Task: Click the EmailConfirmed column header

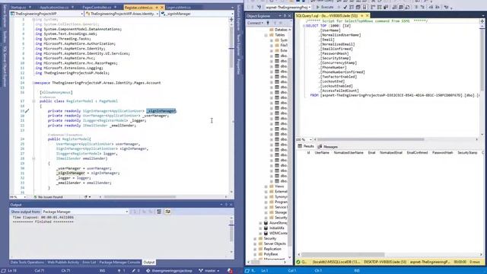Action: [x=417, y=152]
